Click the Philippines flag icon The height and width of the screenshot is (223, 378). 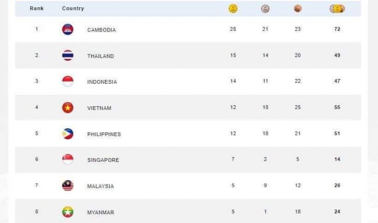point(68,133)
